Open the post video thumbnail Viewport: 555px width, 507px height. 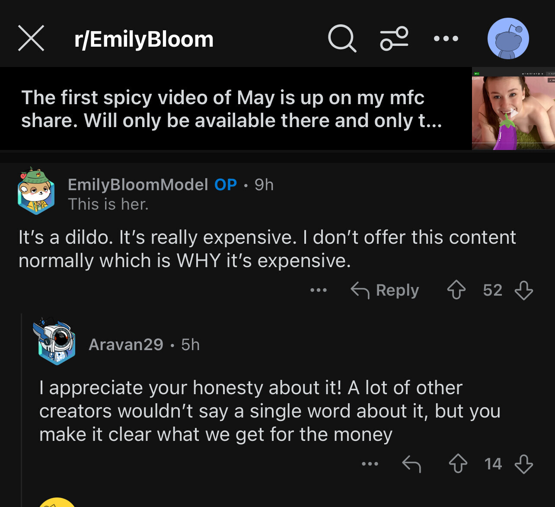pyautogui.click(x=513, y=109)
